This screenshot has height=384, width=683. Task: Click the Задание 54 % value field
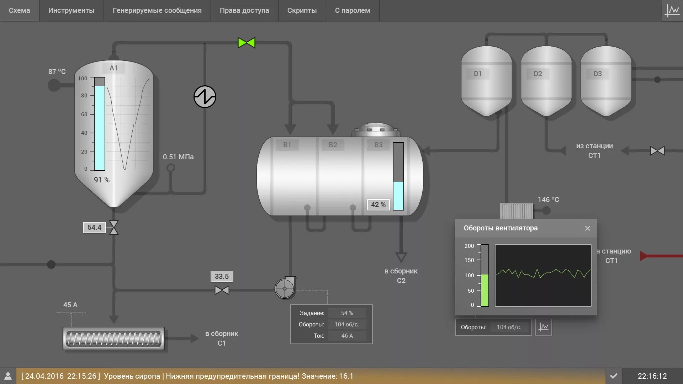[347, 313]
